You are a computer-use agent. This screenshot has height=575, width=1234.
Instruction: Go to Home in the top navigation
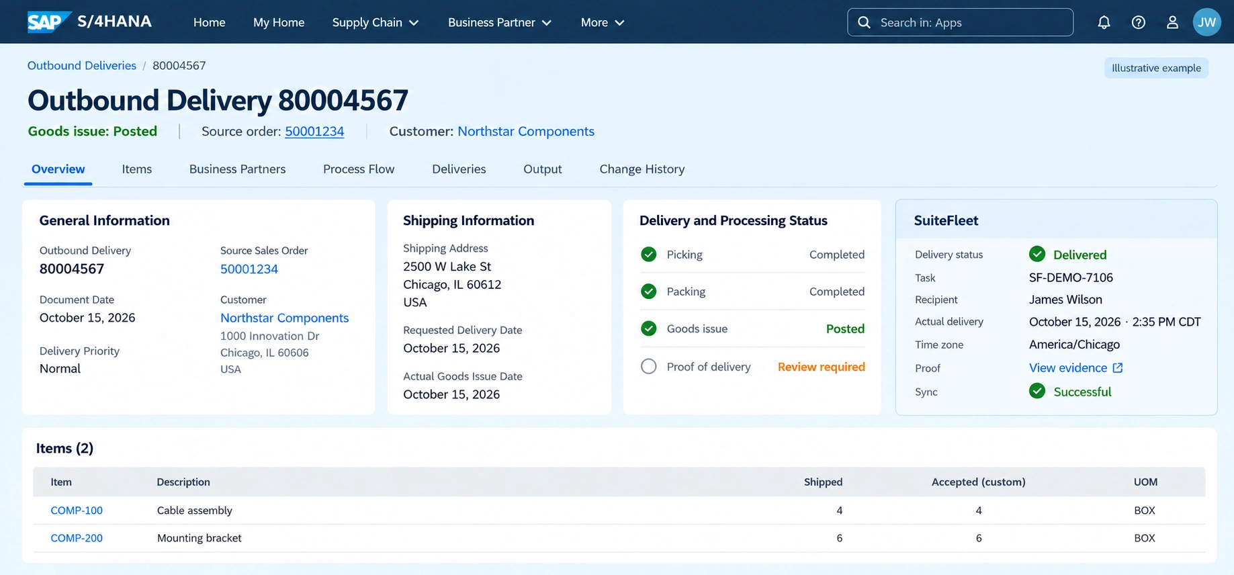tap(210, 22)
